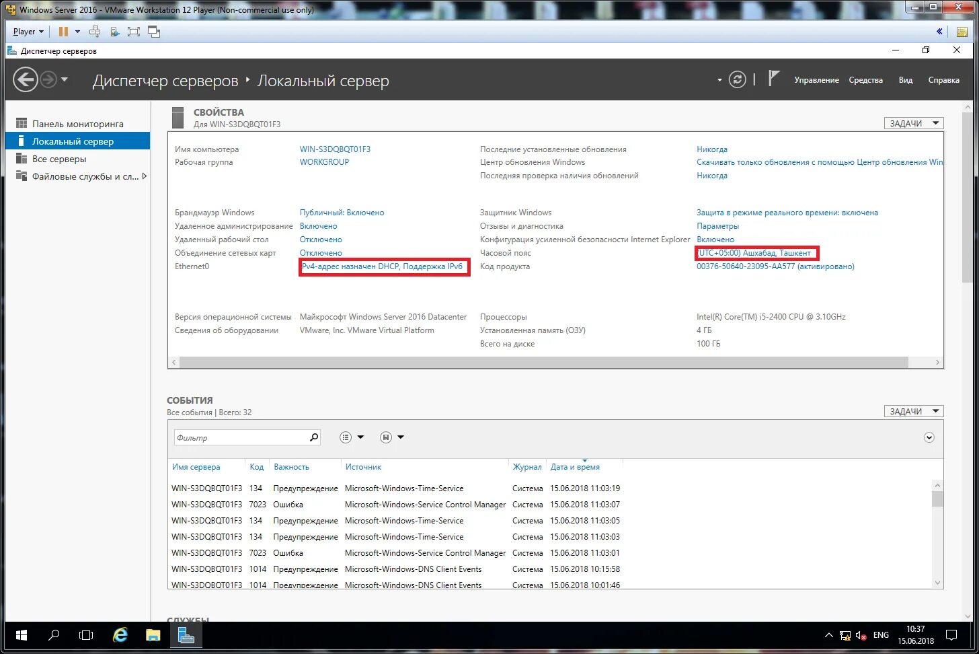Open Task View from the taskbar
This screenshot has height=654, width=979.
86,635
